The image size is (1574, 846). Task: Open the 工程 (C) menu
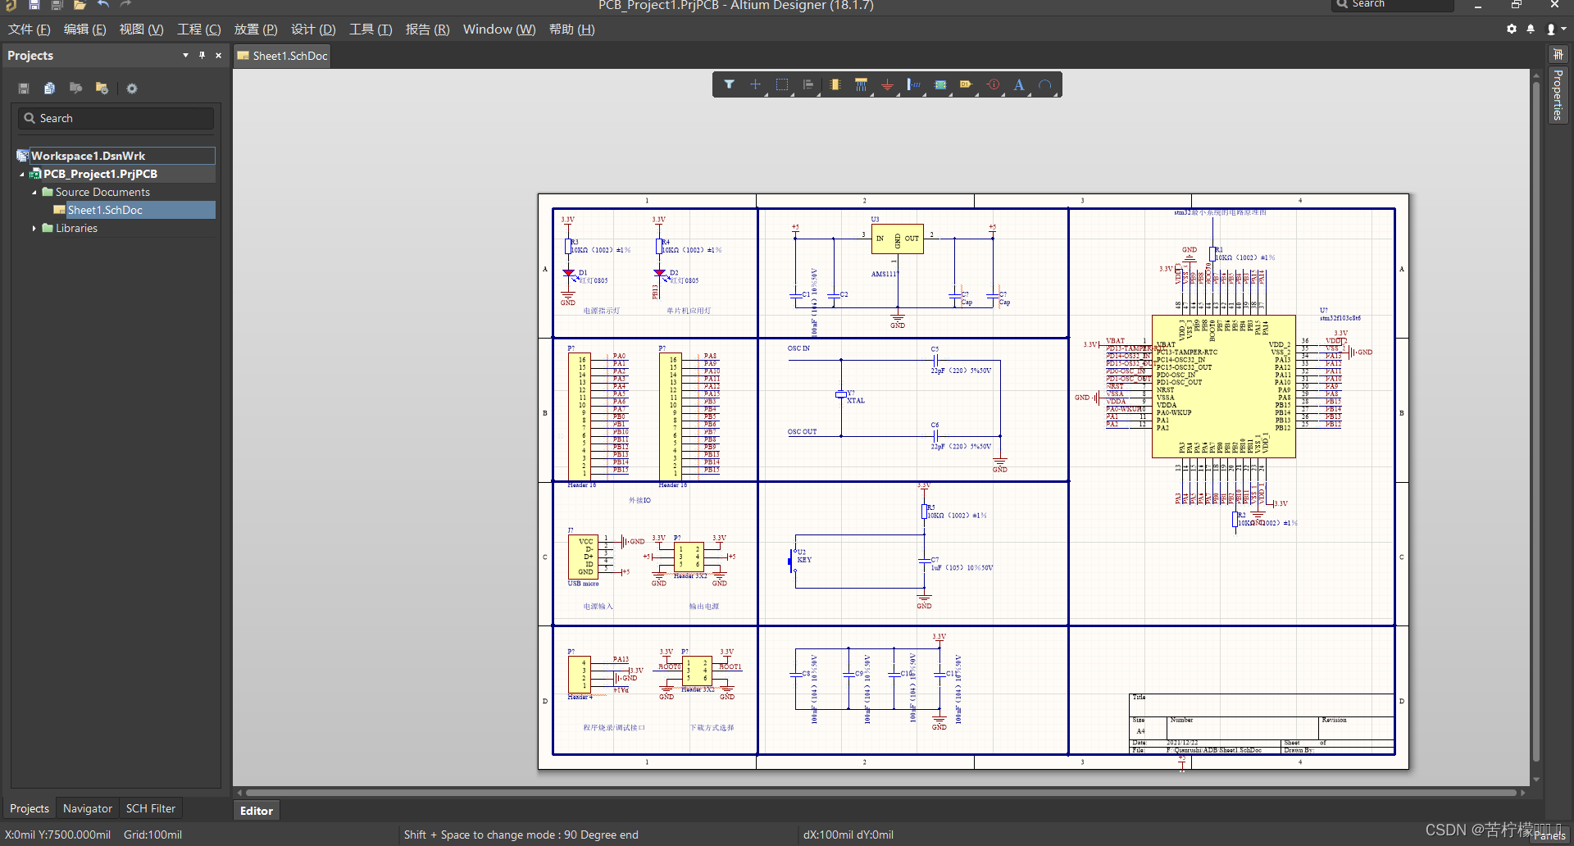199,30
